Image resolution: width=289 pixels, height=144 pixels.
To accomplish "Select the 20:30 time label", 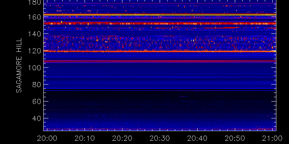I will 160,138.
